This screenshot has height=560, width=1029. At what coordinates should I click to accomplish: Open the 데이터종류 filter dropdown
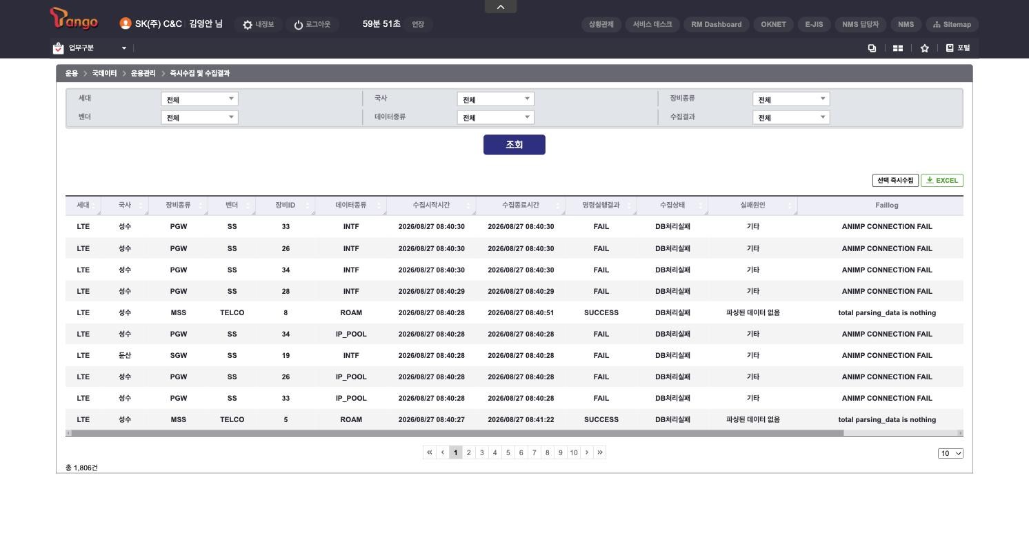(495, 117)
